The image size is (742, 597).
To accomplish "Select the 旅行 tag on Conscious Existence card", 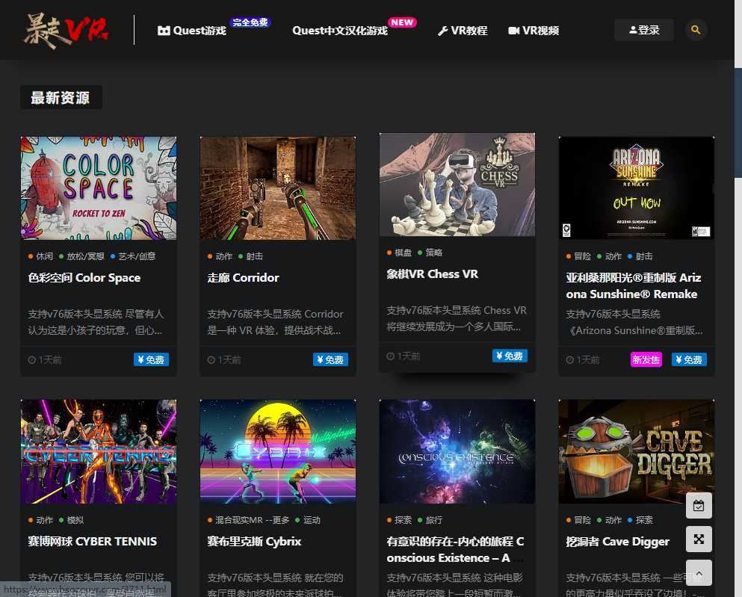I will (430, 520).
